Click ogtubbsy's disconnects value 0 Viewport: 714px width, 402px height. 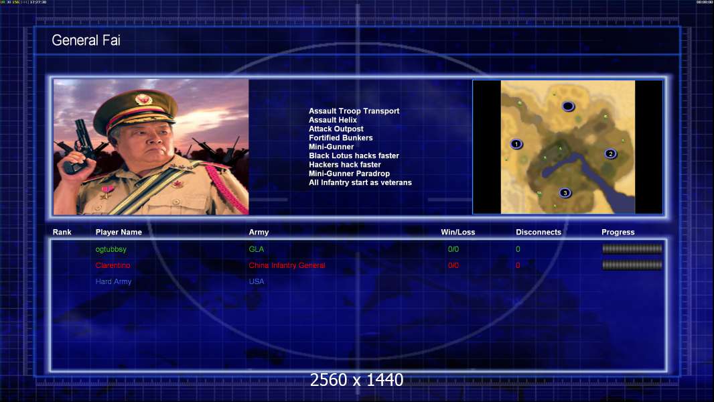click(x=518, y=249)
